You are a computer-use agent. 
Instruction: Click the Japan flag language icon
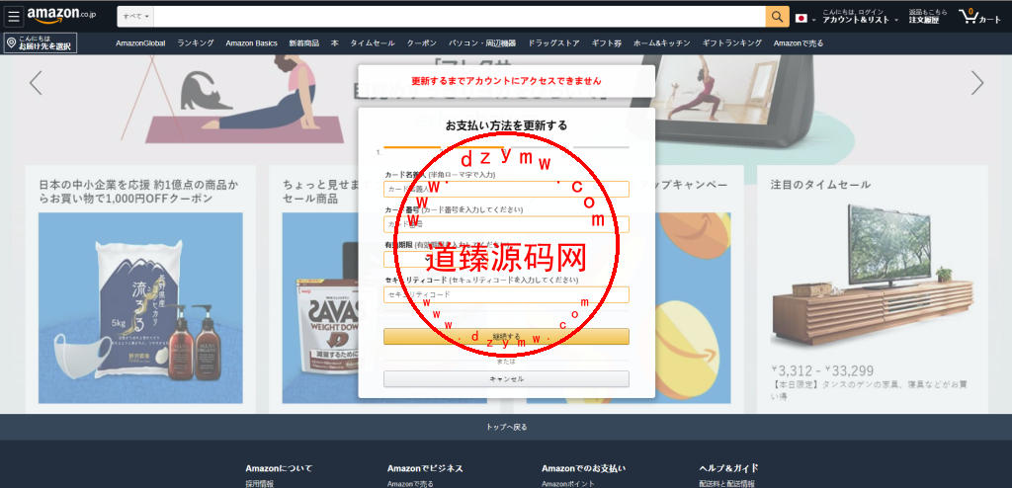click(801, 18)
